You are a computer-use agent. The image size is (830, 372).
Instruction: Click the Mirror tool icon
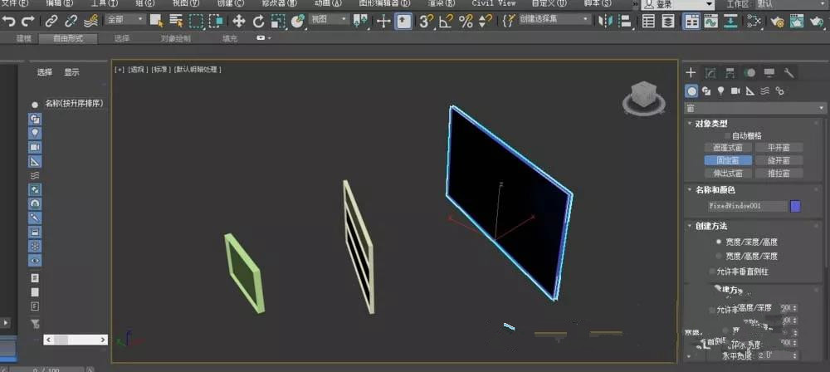point(604,22)
